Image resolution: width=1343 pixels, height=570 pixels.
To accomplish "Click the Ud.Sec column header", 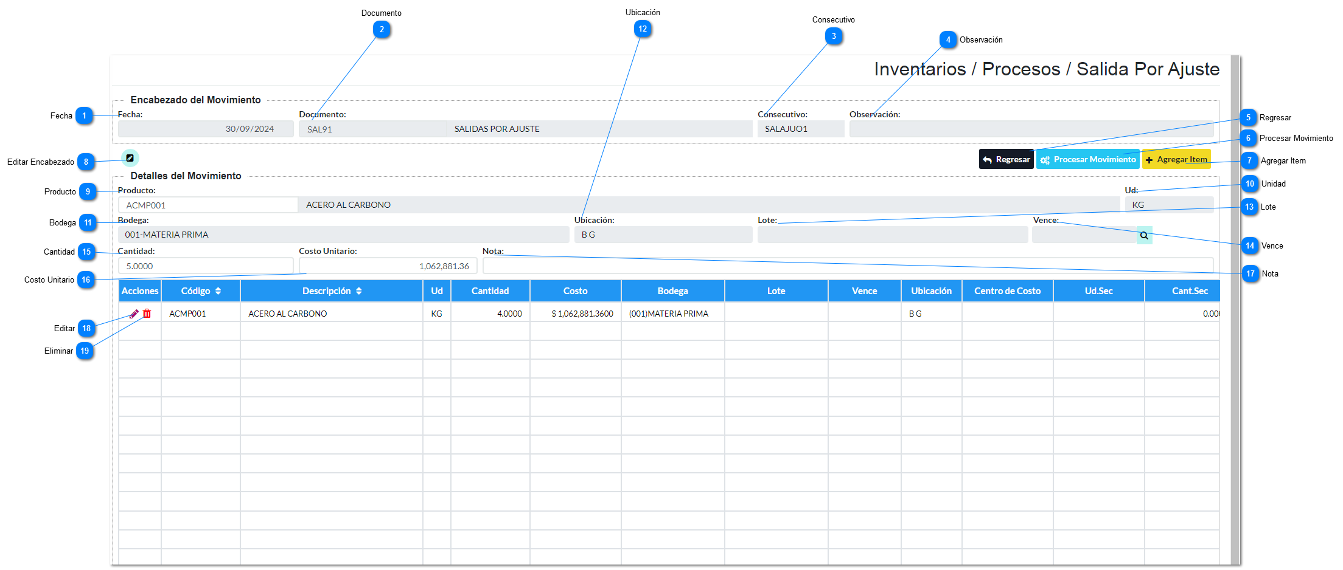I will tap(1099, 291).
